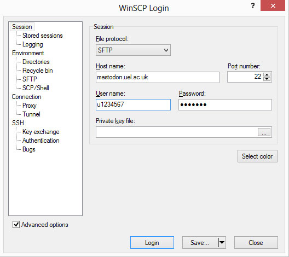
Task: Click the help question mark icon
Action: (x=253, y=5)
